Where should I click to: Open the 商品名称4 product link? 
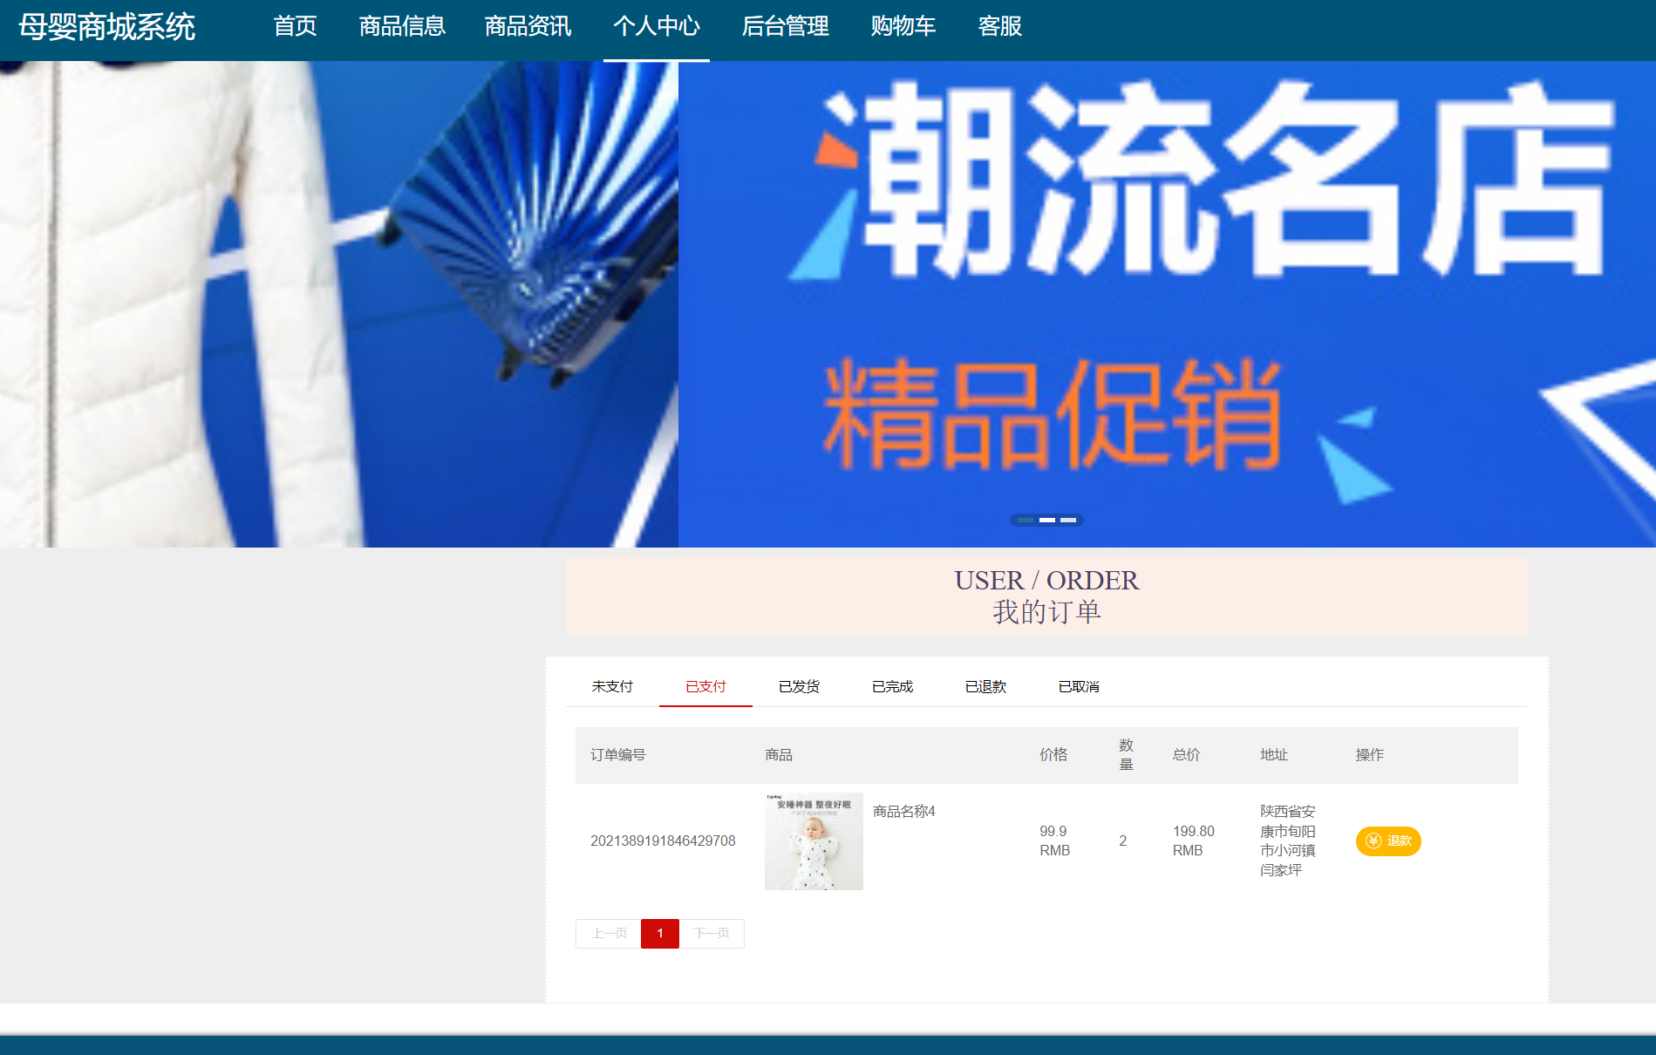(x=903, y=812)
